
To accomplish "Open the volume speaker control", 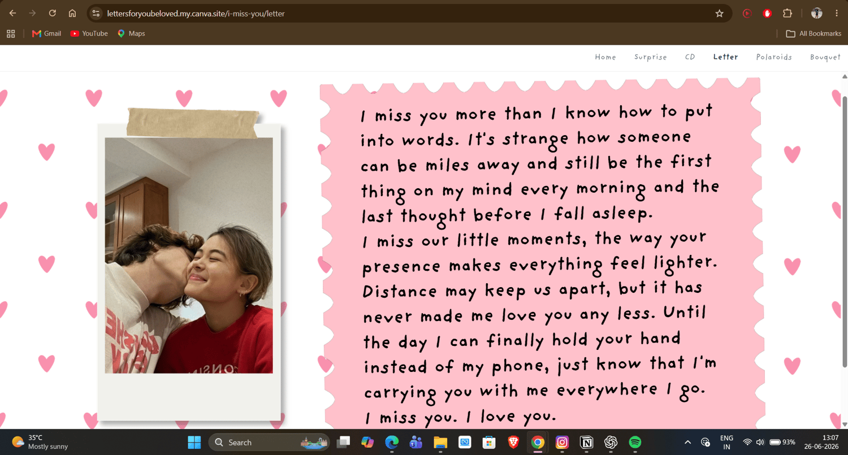I will point(760,442).
